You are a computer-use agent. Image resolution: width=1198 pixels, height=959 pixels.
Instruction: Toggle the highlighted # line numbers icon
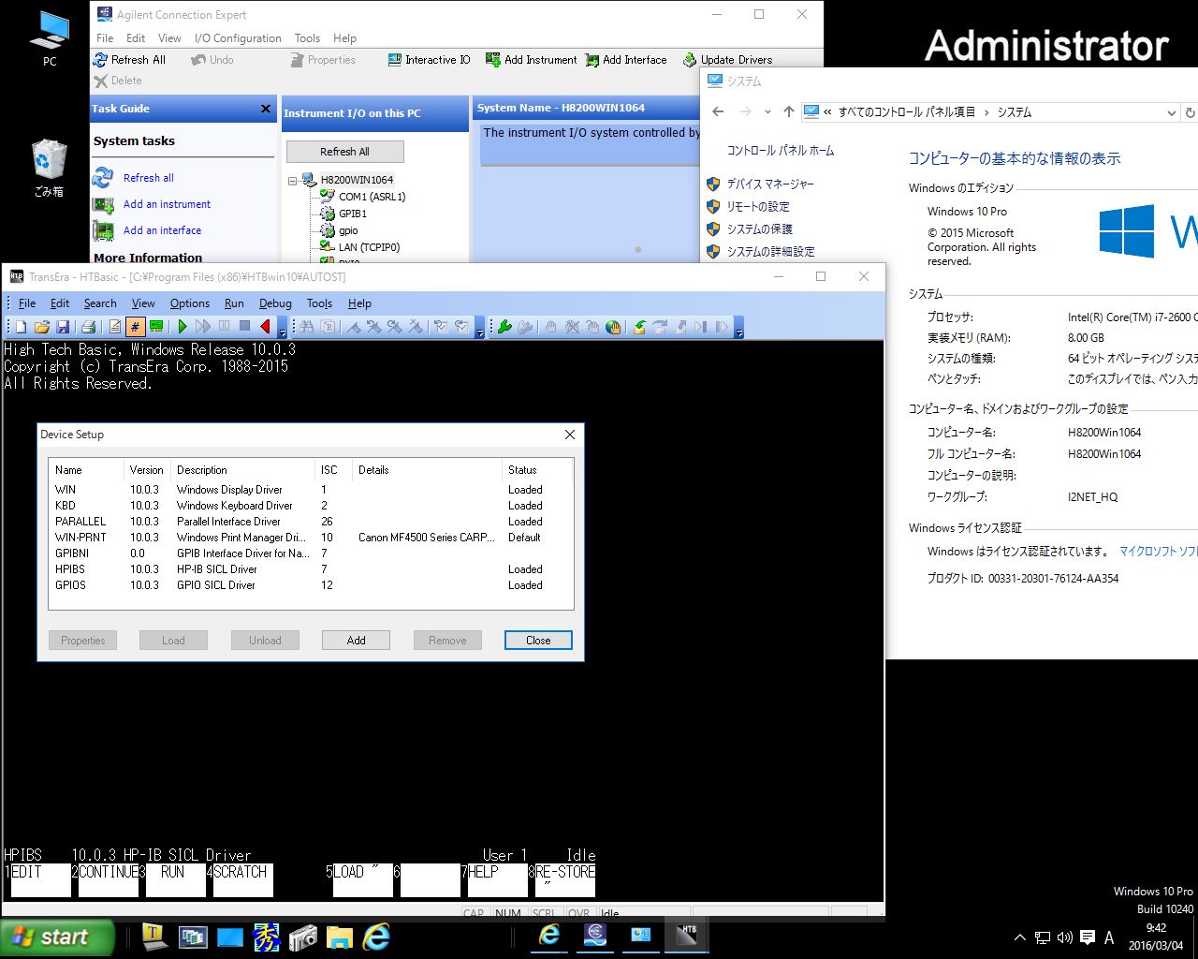pos(135,327)
